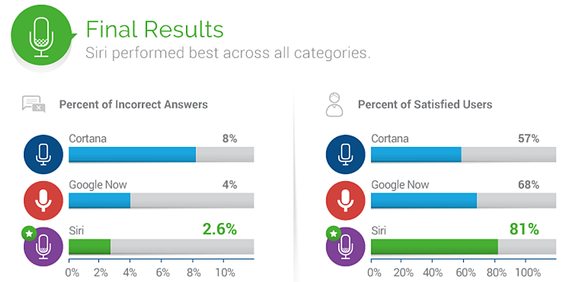Click the Cortana 8% incorrect answers bar
Screen dimensions: 565x282
[x=132, y=155]
